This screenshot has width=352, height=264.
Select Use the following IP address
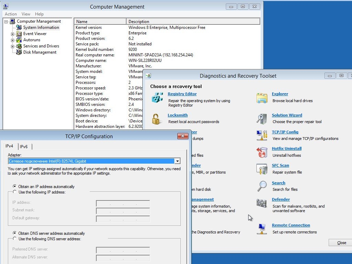pos(15,192)
